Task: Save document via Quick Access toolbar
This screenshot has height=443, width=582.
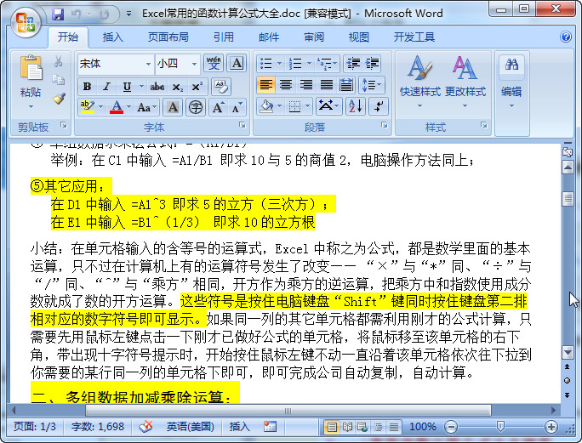Action: [x=58, y=14]
